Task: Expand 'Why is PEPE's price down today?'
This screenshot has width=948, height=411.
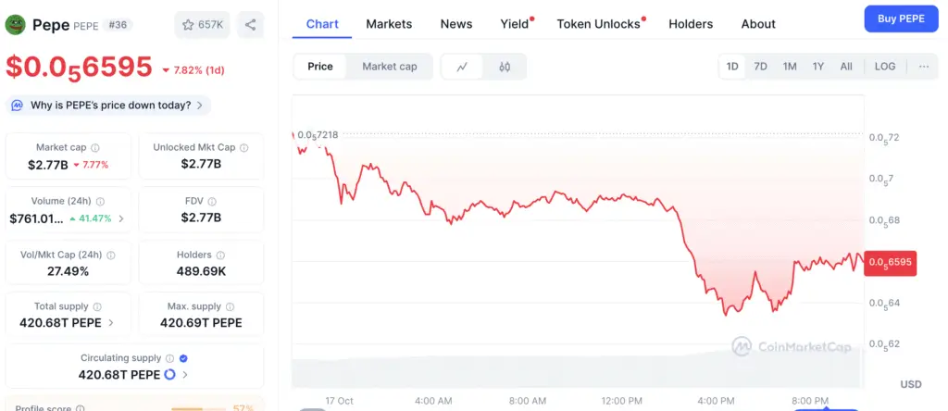Action: pos(107,106)
